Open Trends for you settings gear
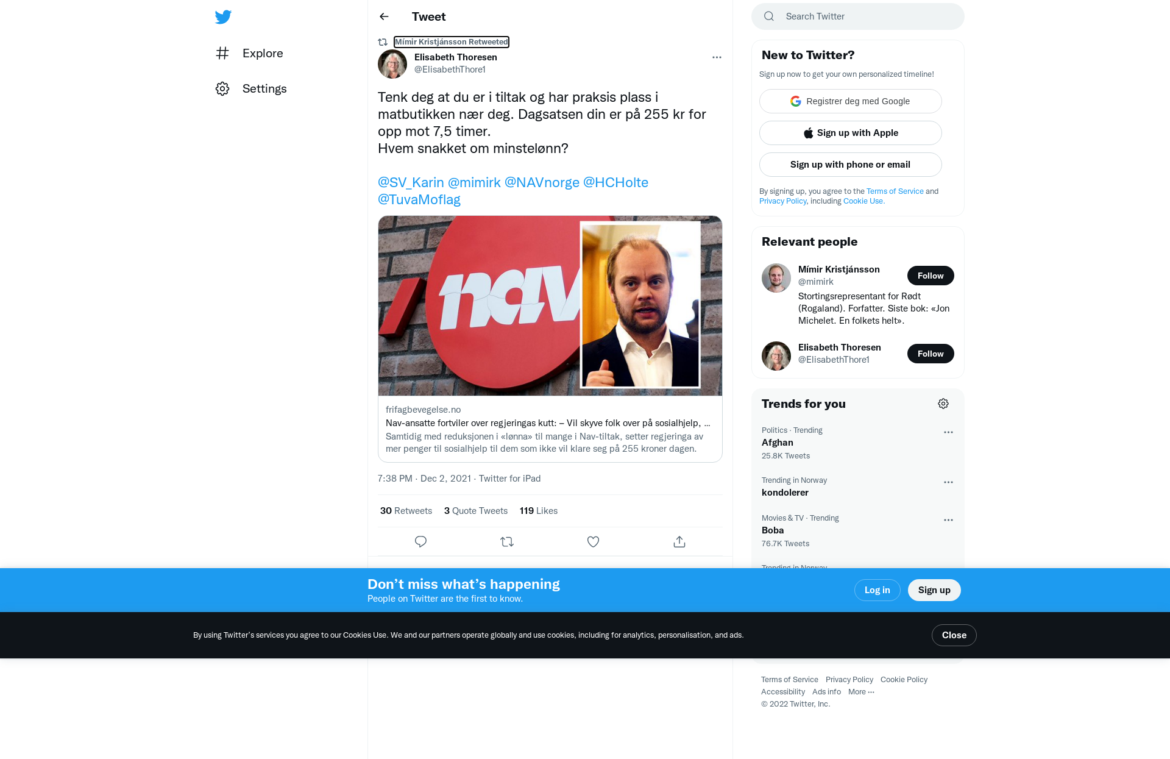Screen dimensions: 1170x759 point(943,404)
